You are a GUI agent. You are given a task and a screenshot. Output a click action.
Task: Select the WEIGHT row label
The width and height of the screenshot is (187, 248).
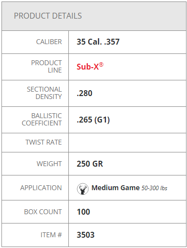pyautogui.click(x=49, y=164)
